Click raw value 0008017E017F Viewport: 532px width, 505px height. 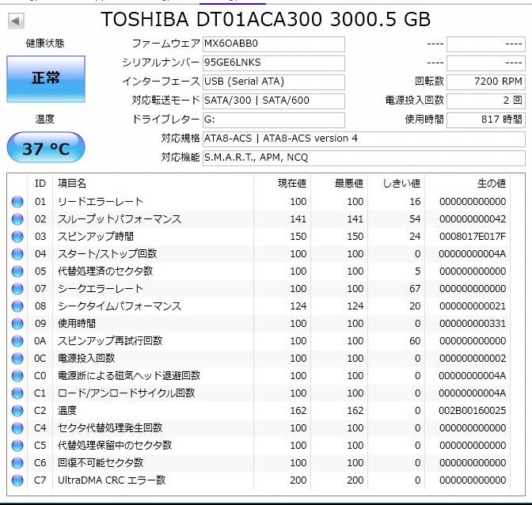pos(473,237)
